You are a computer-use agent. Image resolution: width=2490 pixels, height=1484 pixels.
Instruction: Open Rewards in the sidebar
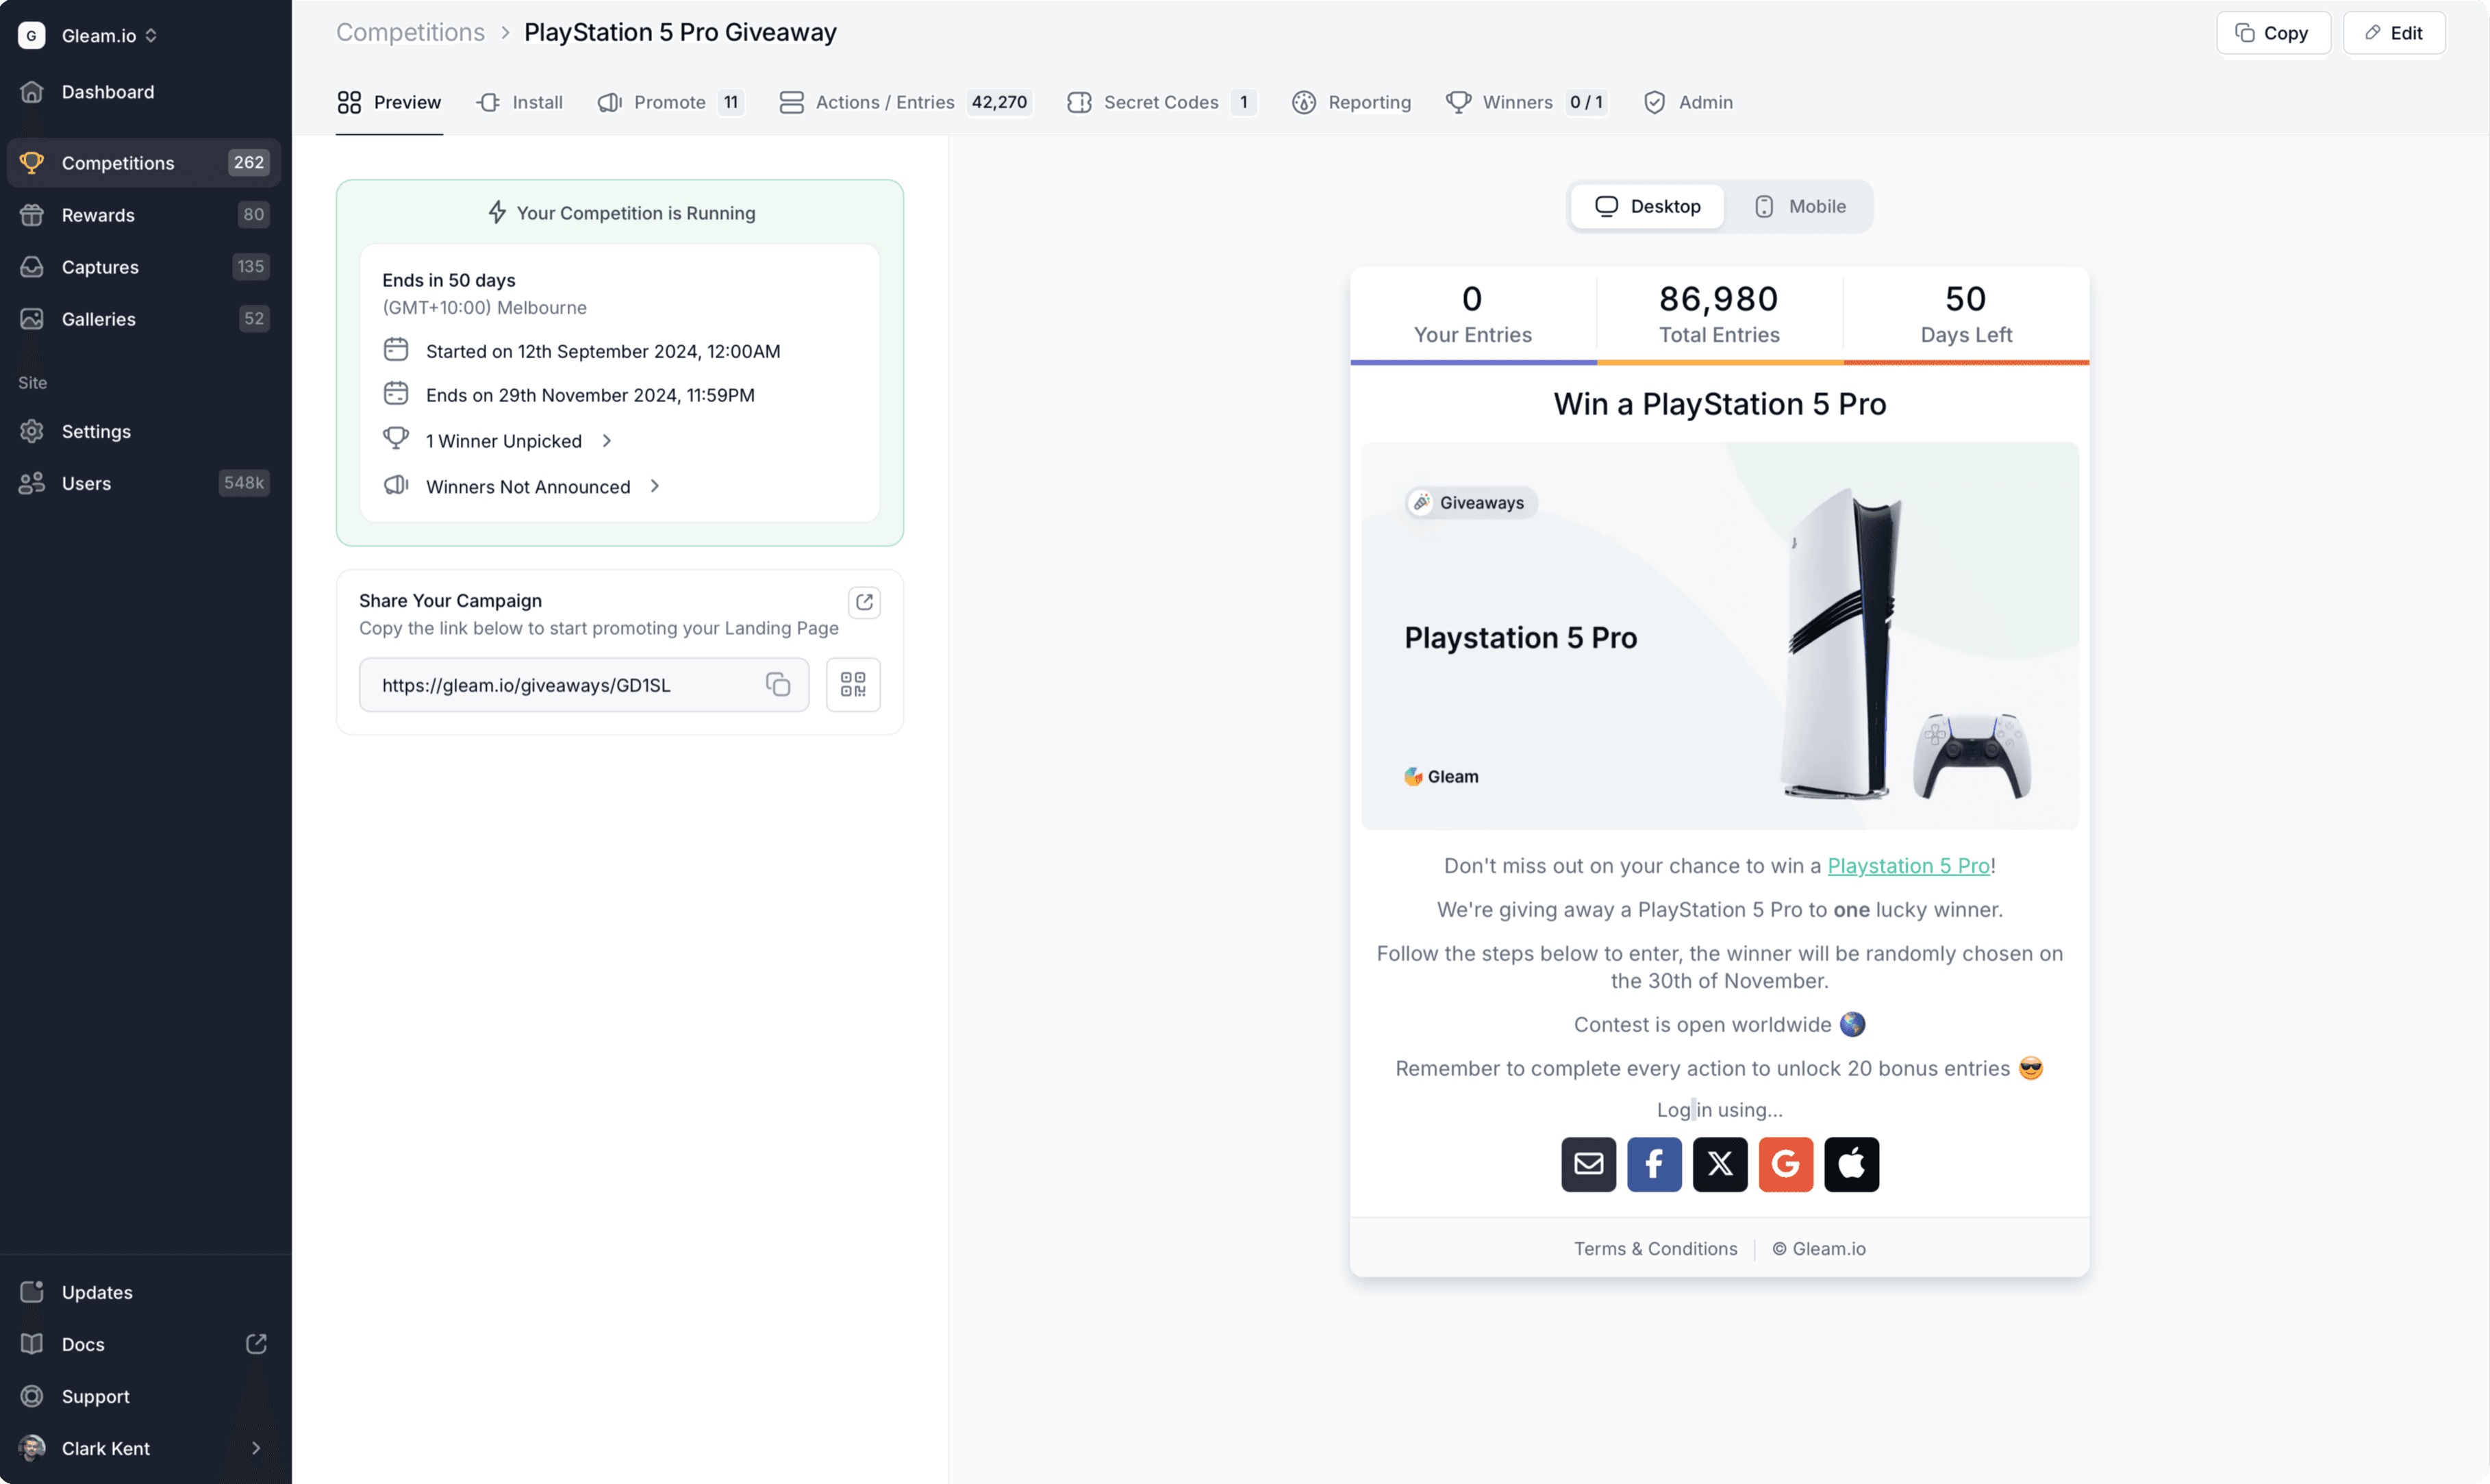pyautogui.click(x=98, y=215)
